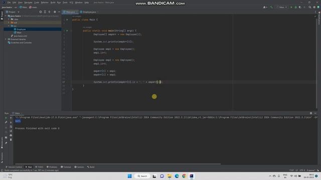
Task: Open the Help menu
Action: tap(87, 2)
